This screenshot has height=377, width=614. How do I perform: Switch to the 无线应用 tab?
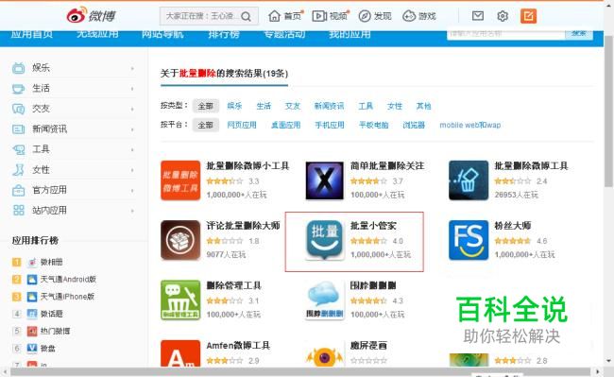97,34
